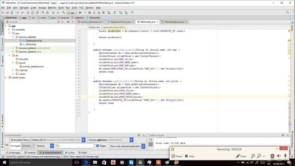
Task: Click the Find magnifier toolbar icon
Action: pos(43,12)
